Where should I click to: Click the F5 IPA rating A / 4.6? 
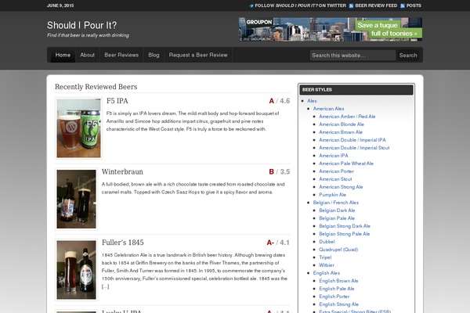[280, 101]
